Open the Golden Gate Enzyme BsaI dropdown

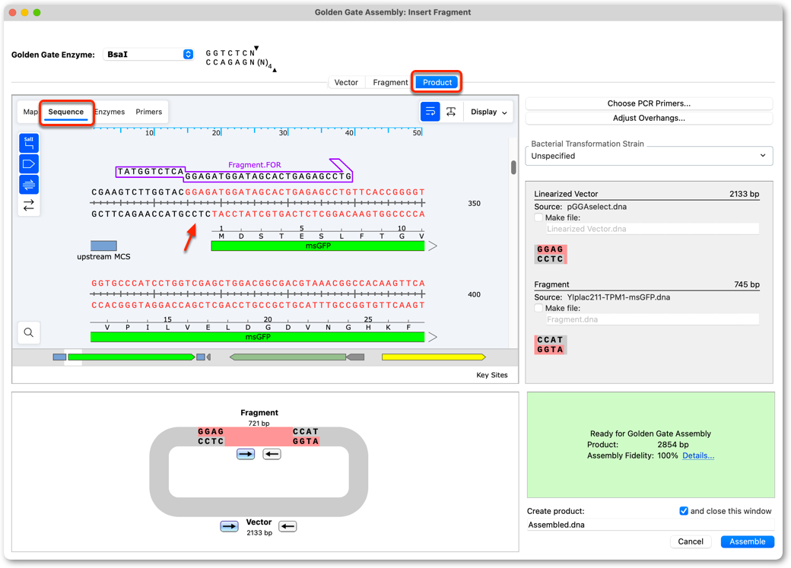click(x=148, y=55)
